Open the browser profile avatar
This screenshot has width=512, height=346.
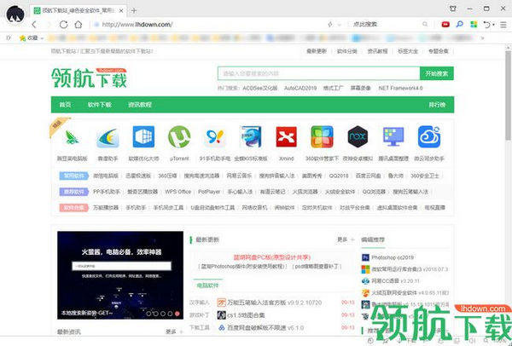pos(15,14)
